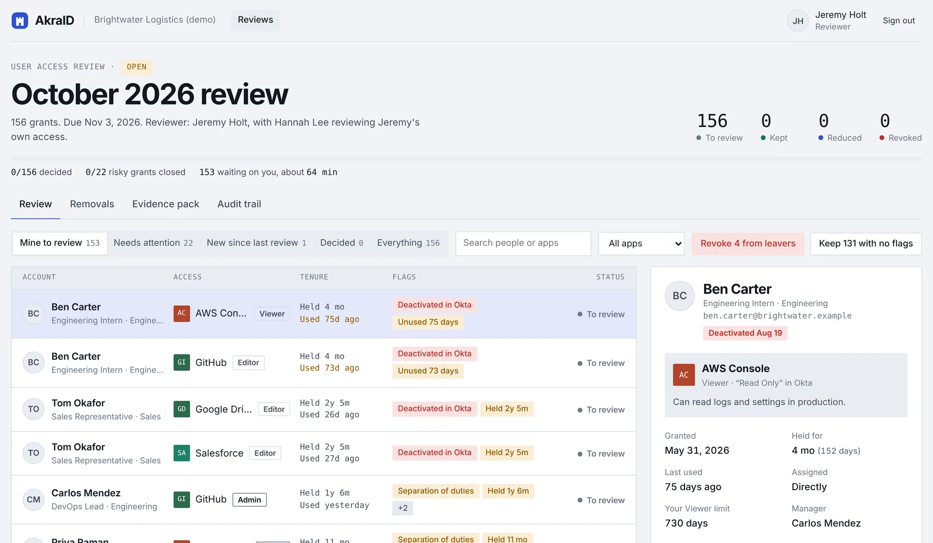Click 'Unused 75 days' flag
Image resolution: width=933 pixels, height=543 pixels.
(428, 322)
